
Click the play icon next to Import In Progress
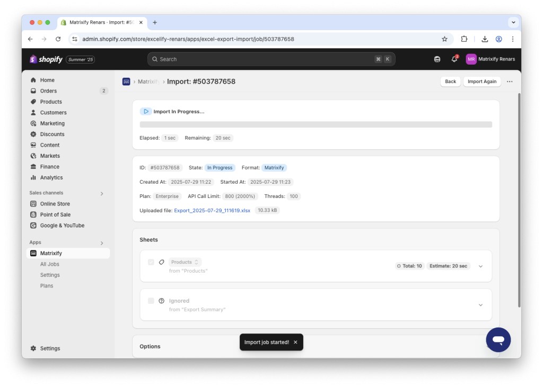point(147,111)
